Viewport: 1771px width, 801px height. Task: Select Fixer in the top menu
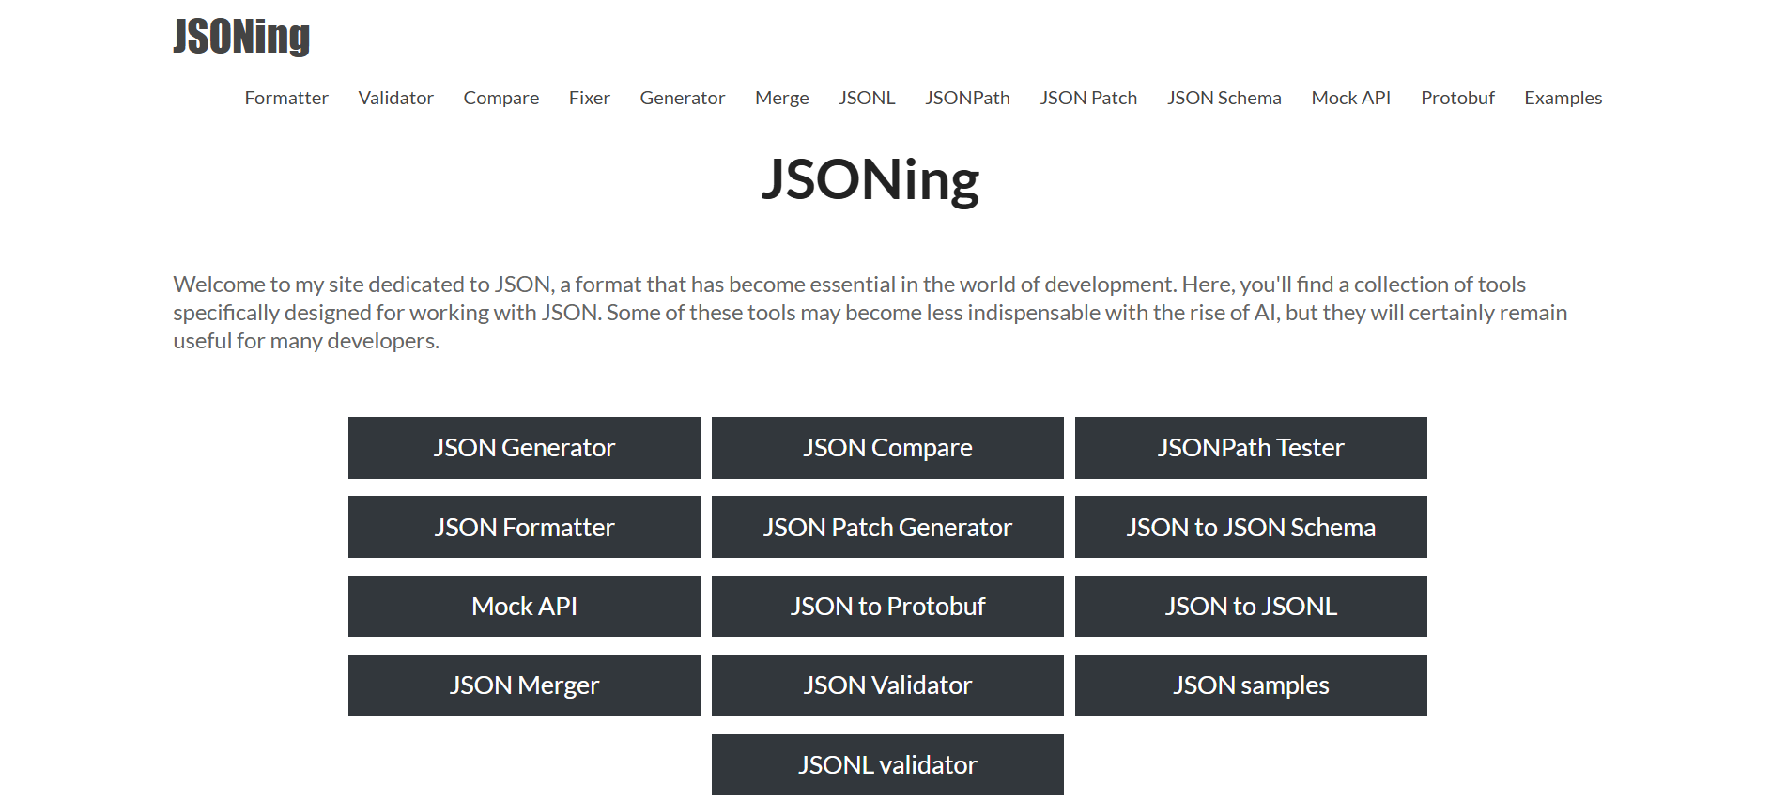coord(589,98)
